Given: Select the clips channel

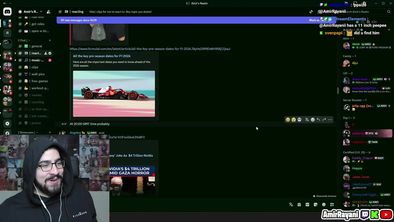Looking at the screenshot, I should tap(34, 67).
